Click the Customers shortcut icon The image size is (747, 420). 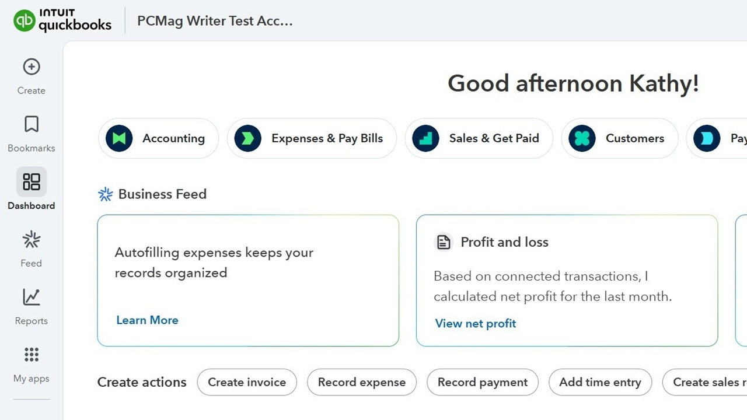pyautogui.click(x=581, y=138)
